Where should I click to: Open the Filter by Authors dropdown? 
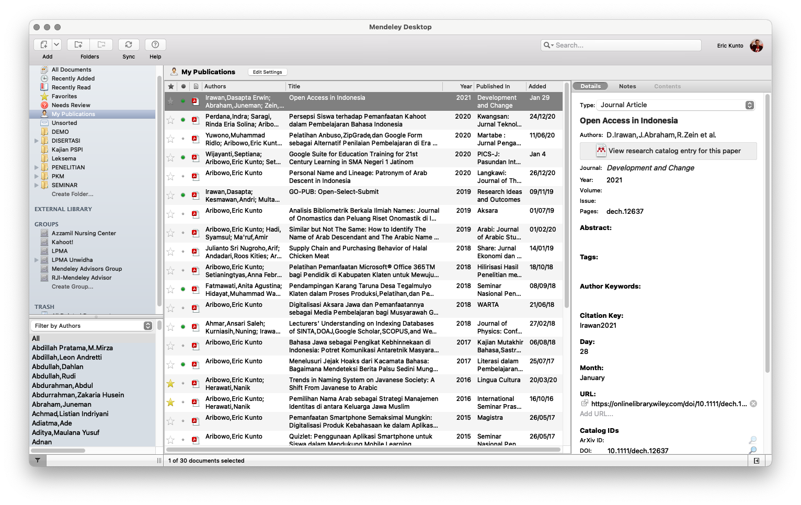click(92, 326)
